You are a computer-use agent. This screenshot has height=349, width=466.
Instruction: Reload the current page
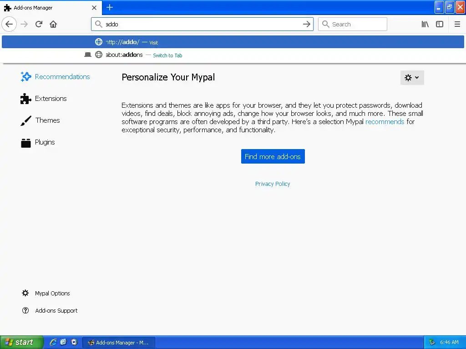(39, 24)
